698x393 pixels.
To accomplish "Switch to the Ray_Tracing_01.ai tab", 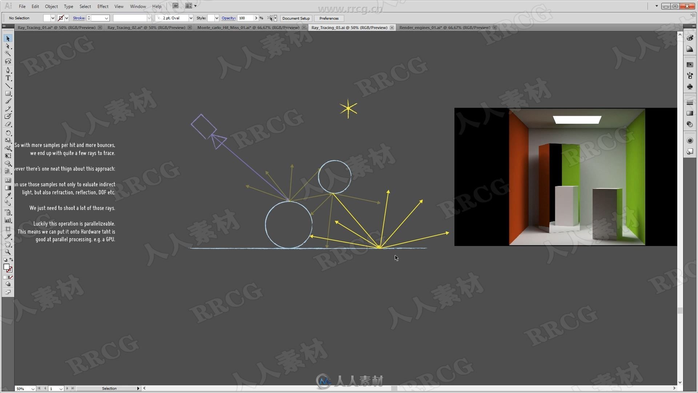I will click(x=56, y=28).
